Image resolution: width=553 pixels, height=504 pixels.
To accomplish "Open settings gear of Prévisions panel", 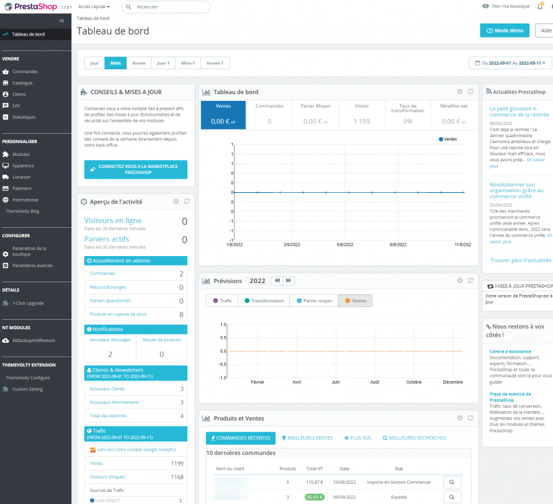I will point(459,280).
